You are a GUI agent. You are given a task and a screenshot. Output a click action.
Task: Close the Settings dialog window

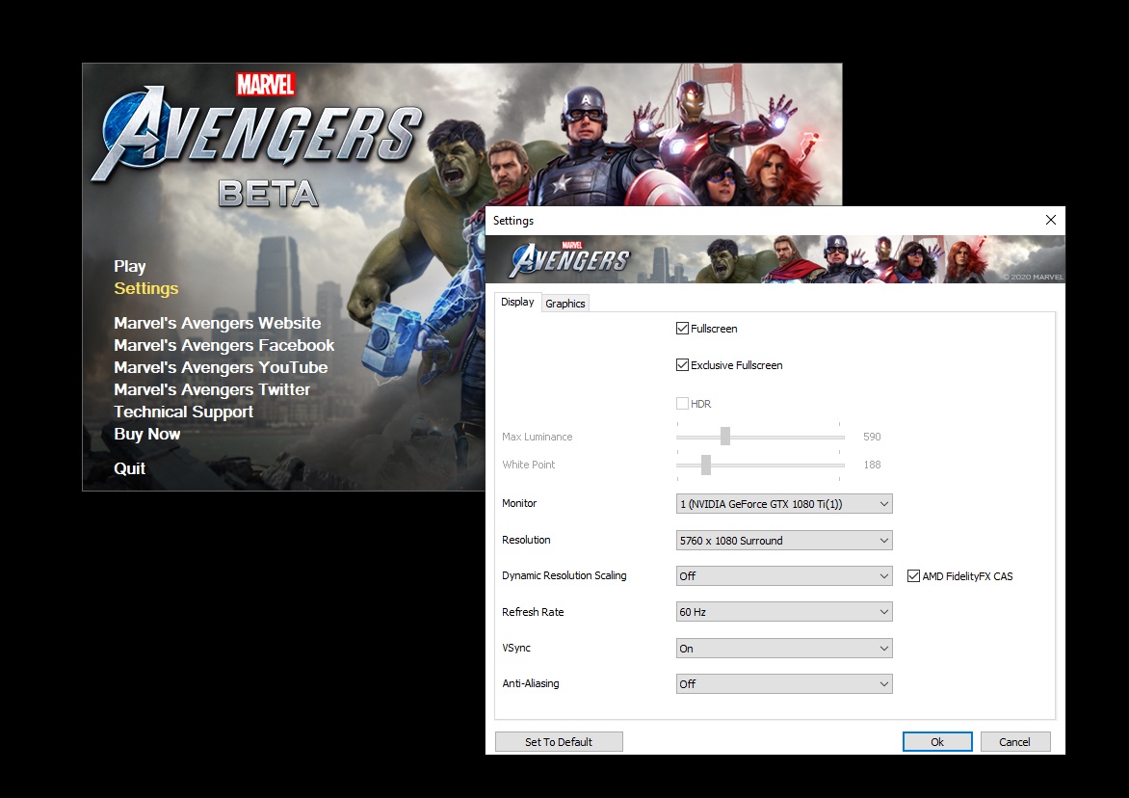tap(1051, 220)
